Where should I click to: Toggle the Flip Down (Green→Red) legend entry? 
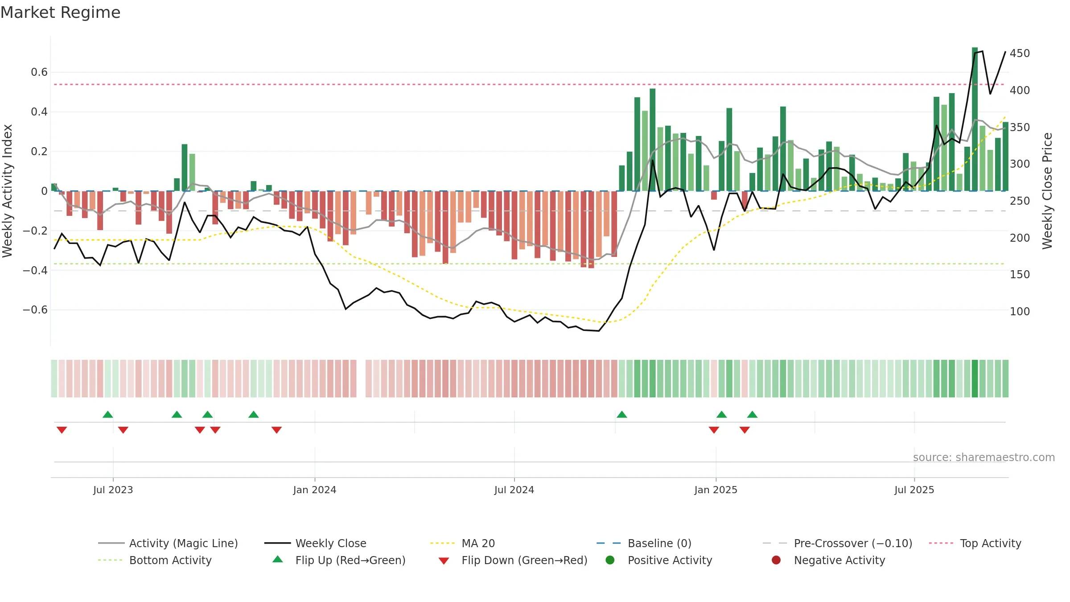[513, 560]
